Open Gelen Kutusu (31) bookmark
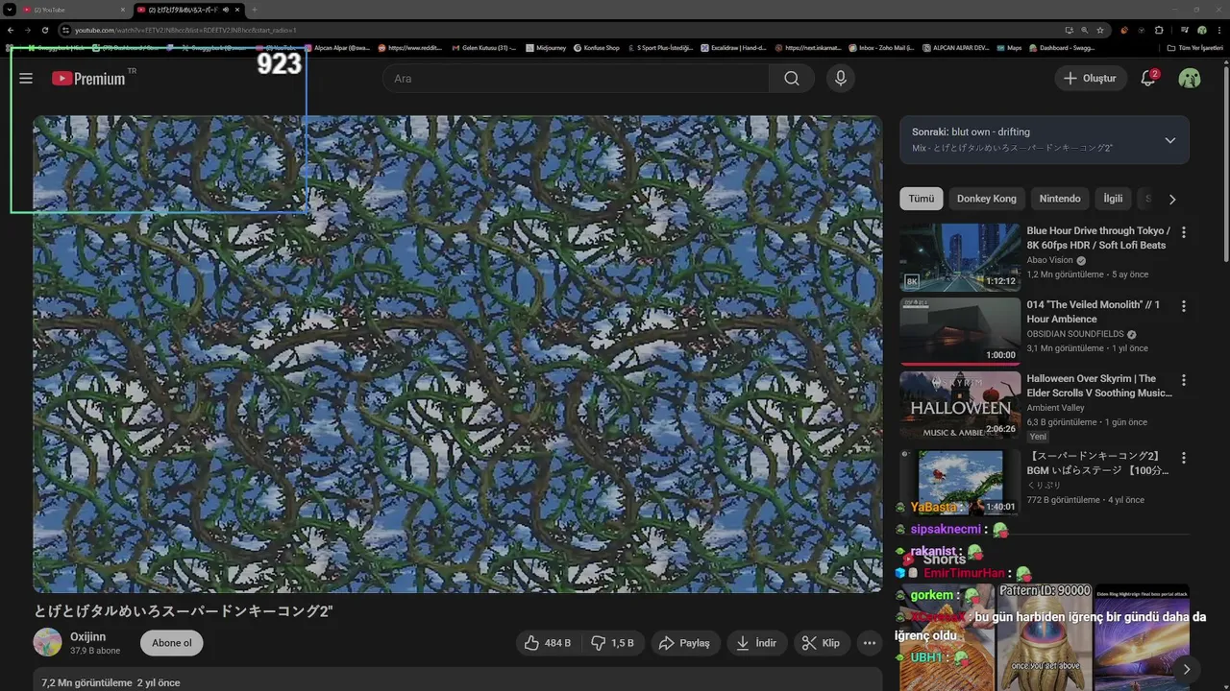The image size is (1230, 691). click(x=482, y=47)
